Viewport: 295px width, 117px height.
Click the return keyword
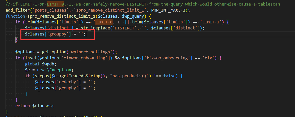pos(22,106)
